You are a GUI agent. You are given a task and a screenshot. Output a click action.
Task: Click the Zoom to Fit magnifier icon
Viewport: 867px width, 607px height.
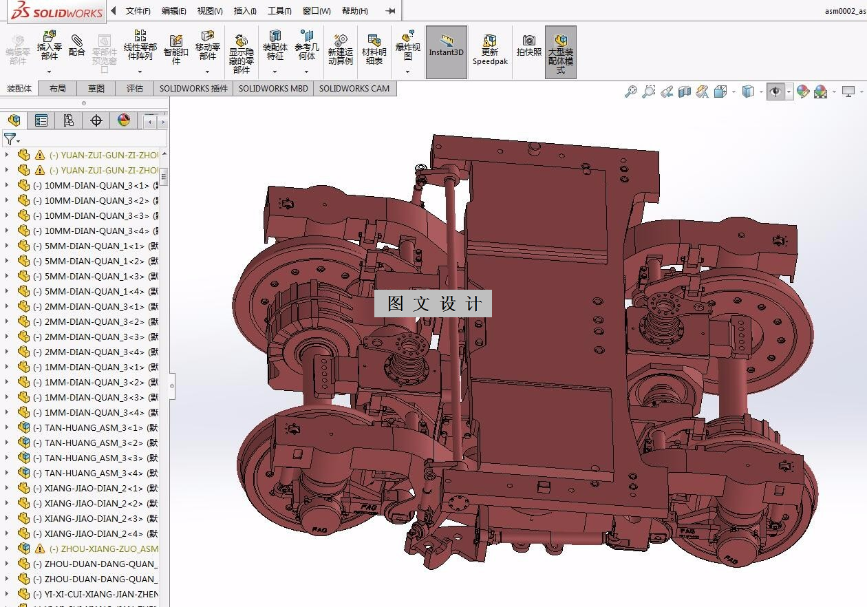(x=631, y=92)
